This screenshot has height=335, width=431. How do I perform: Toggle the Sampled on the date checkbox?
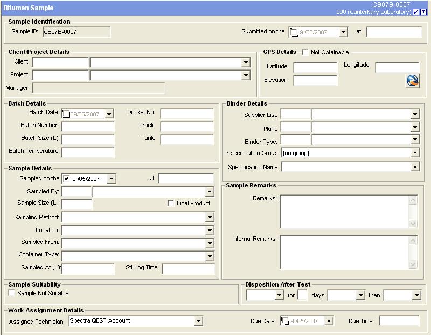[x=67, y=178]
